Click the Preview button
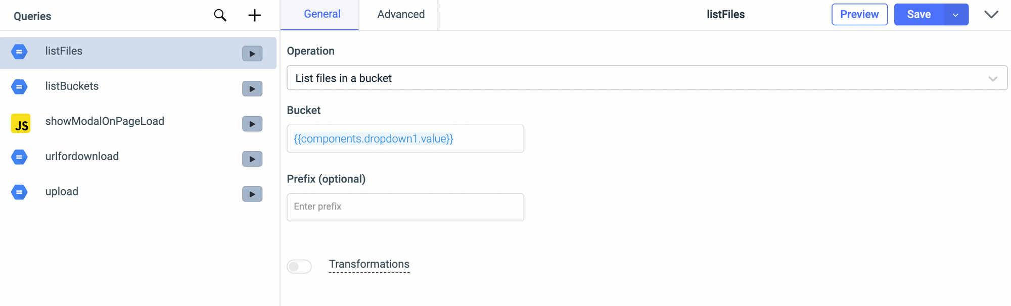Screen dimensions: 1011x306 859,15
